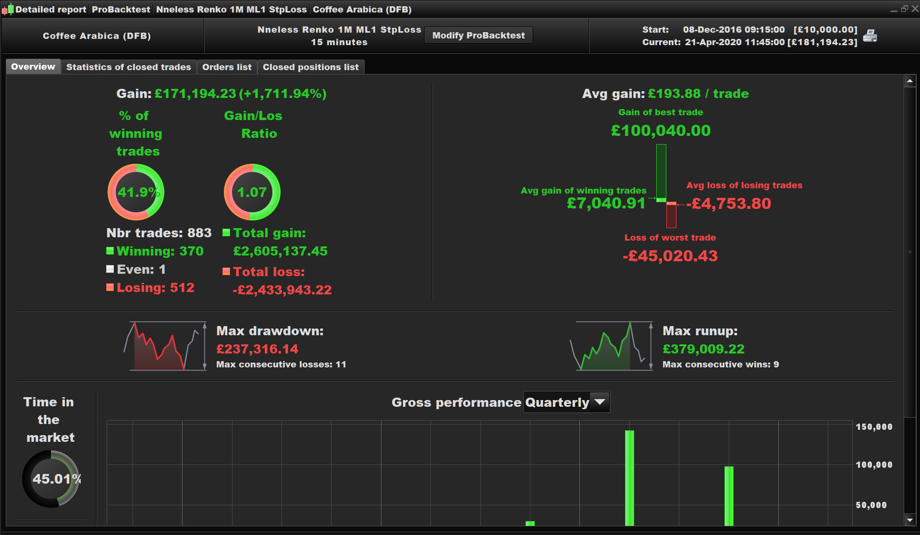Click the tallest green quarterly performance bar
920x535 pixels.
629,478
